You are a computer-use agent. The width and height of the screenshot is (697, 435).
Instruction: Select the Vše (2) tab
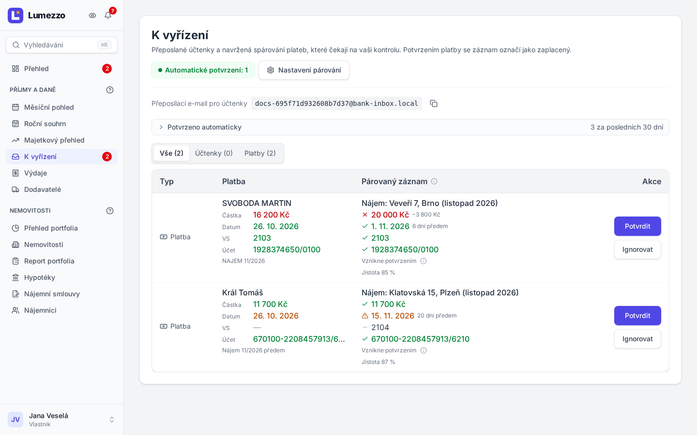pyautogui.click(x=171, y=153)
